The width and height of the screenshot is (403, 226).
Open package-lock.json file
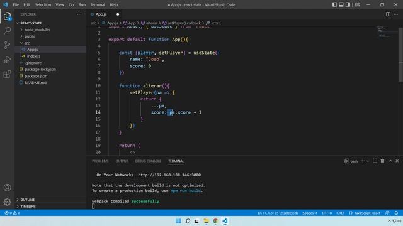point(51,70)
